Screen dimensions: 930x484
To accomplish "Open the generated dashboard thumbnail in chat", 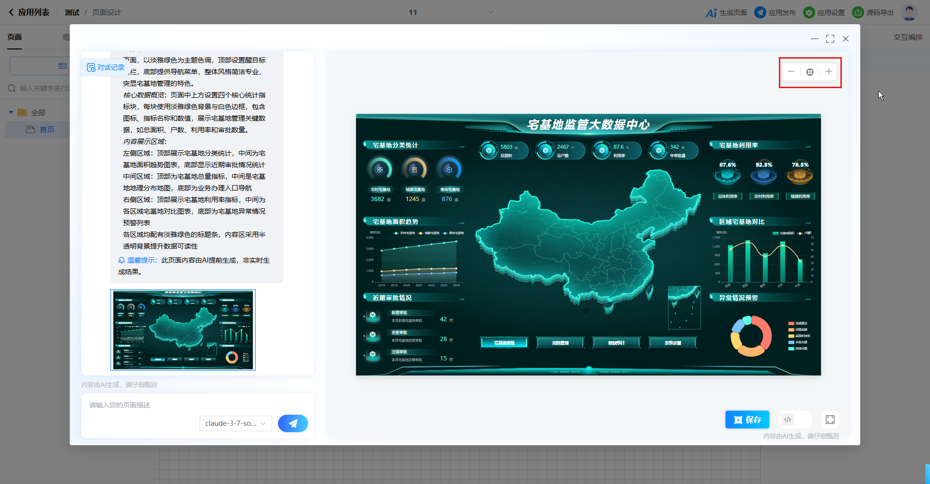I will 183,330.
